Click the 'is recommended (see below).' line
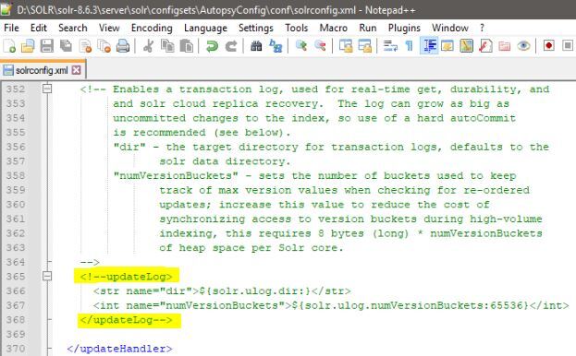This screenshot has height=356, width=576. click(202, 133)
